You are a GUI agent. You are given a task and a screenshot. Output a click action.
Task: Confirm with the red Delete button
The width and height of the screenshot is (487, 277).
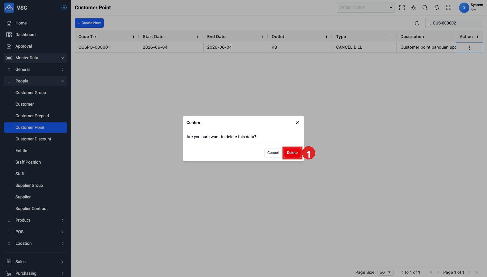pyautogui.click(x=292, y=153)
